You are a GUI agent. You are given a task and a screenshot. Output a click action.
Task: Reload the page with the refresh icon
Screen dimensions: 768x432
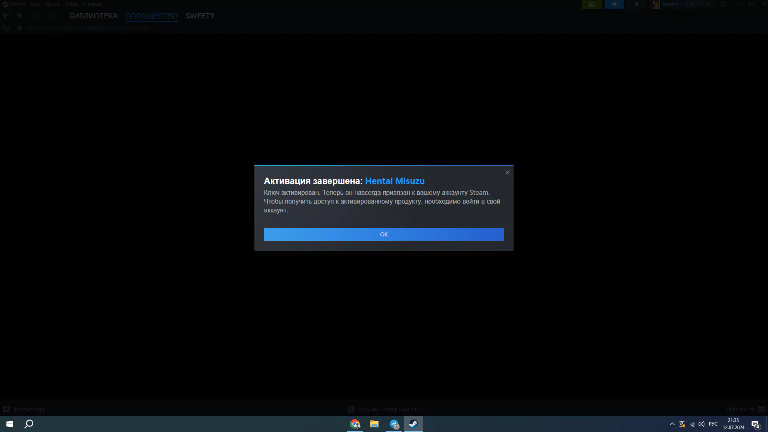pyautogui.click(x=6, y=28)
